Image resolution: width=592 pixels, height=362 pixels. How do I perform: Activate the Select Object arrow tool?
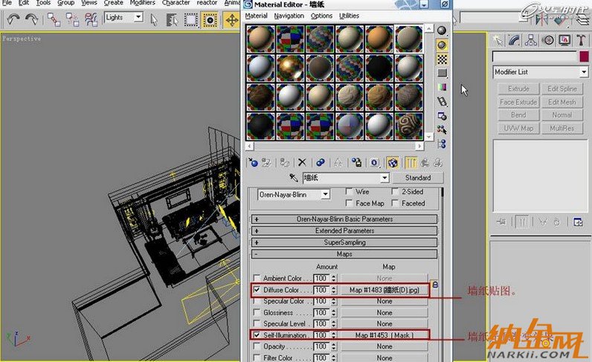(x=154, y=19)
